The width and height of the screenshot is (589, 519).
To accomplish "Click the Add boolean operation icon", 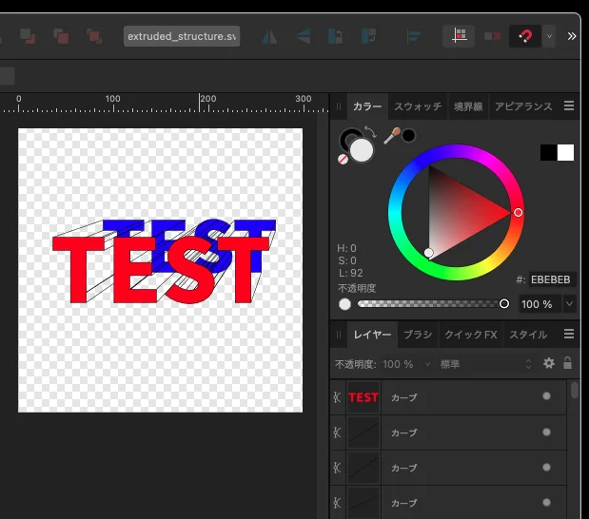I will pyautogui.click(x=28, y=36).
